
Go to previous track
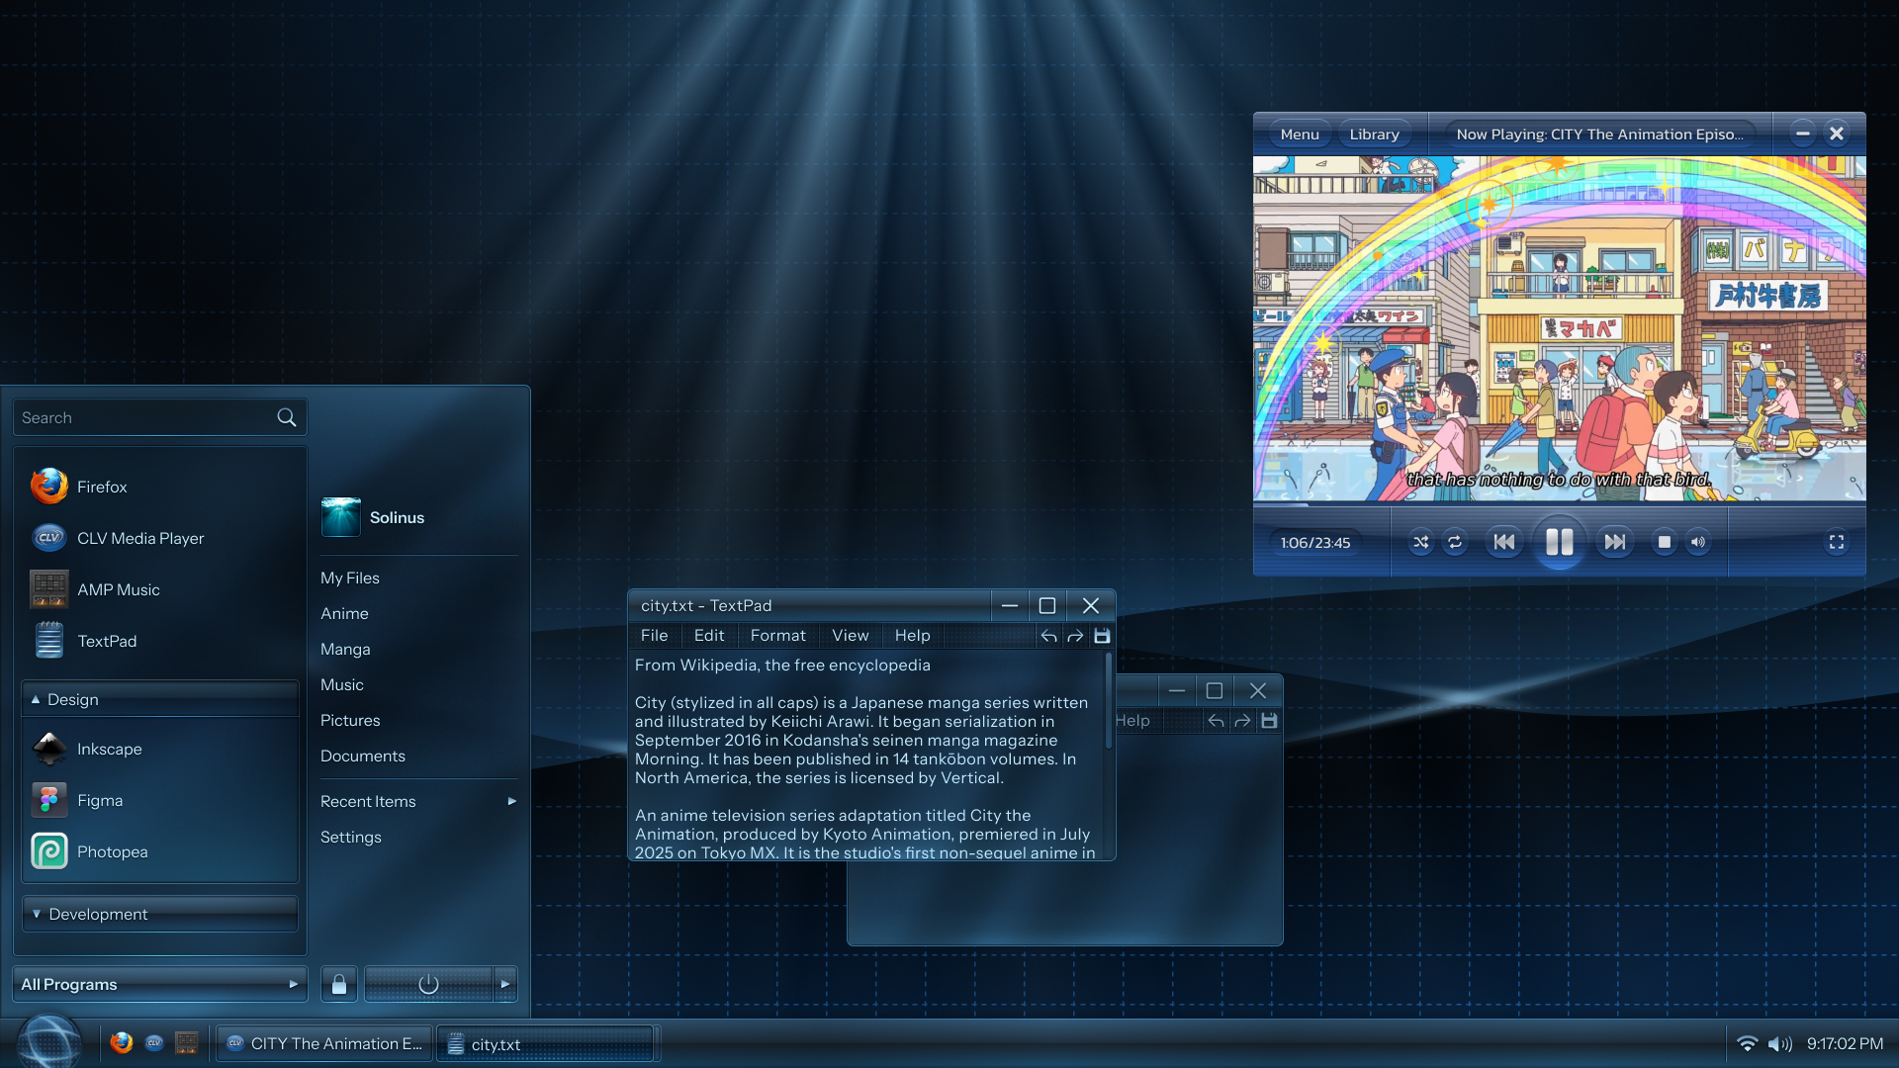point(1503,542)
